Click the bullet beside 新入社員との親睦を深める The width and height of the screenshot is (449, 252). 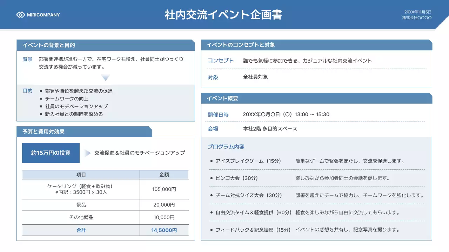(41, 114)
